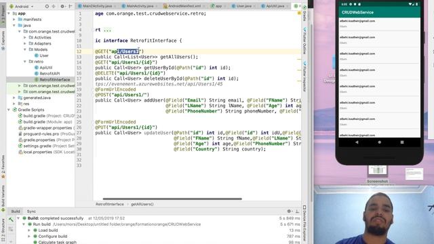Image resolution: width=434 pixels, height=244 pixels.
Task: Collapse the Run build node
Action: click(24, 224)
